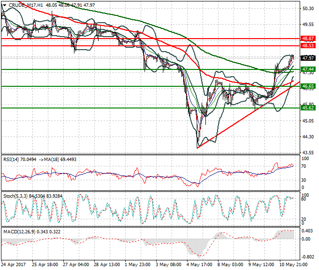Click the 44.30 price axis value

(x=308, y=136)
